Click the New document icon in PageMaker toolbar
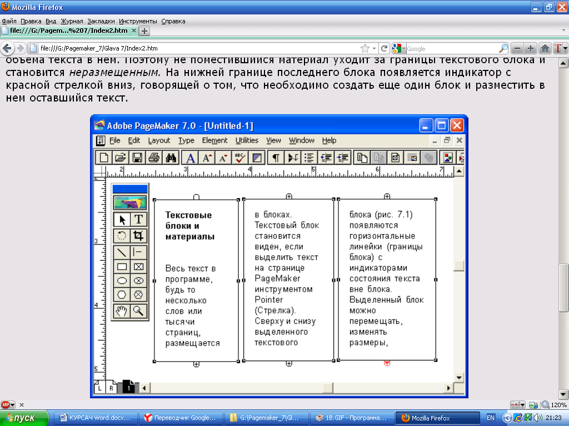Viewport: 569px width, 426px height. (x=104, y=158)
